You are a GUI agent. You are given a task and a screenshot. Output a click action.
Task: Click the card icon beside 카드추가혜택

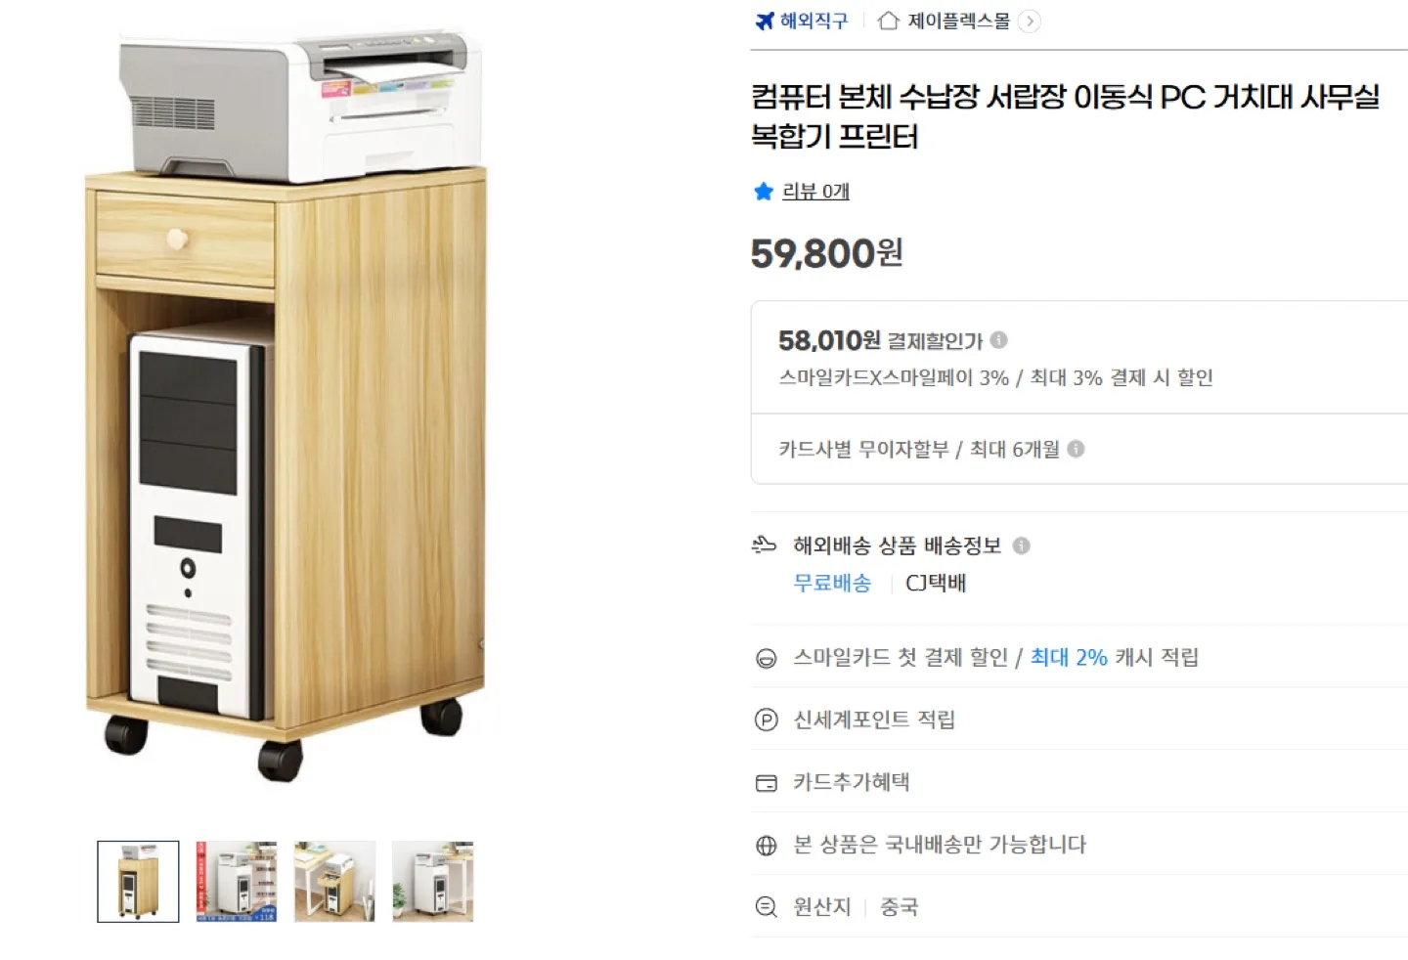pos(767,783)
